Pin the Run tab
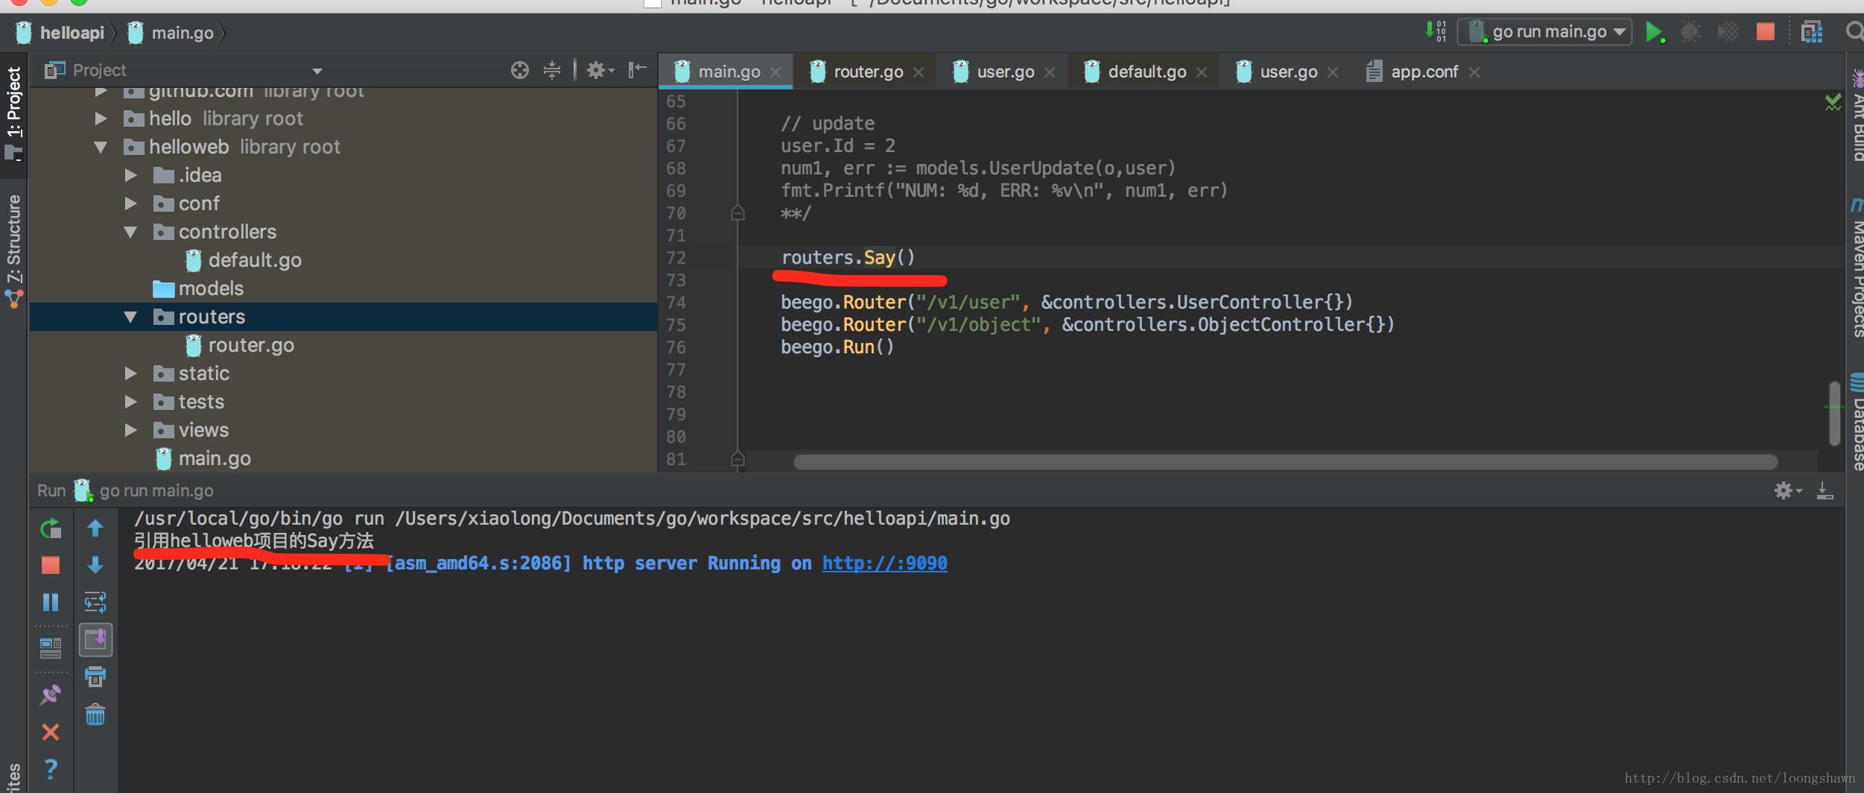 pyautogui.click(x=51, y=695)
